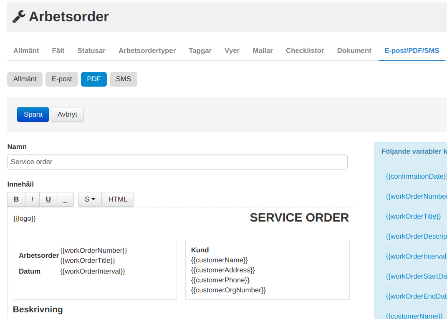Click the Namn input field
Image resolution: width=447 pixels, height=319 pixels.
[x=177, y=162]
